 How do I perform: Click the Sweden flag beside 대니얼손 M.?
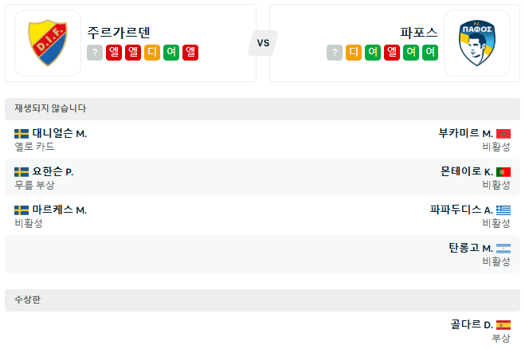22,134
